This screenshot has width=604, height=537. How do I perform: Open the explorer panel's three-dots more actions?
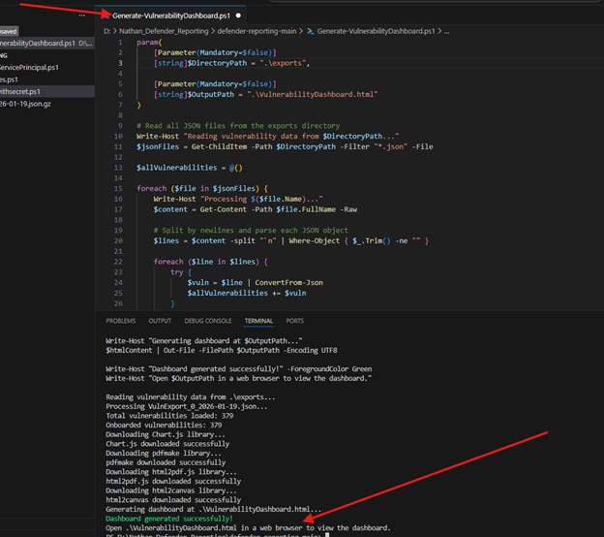coord(79,16)
